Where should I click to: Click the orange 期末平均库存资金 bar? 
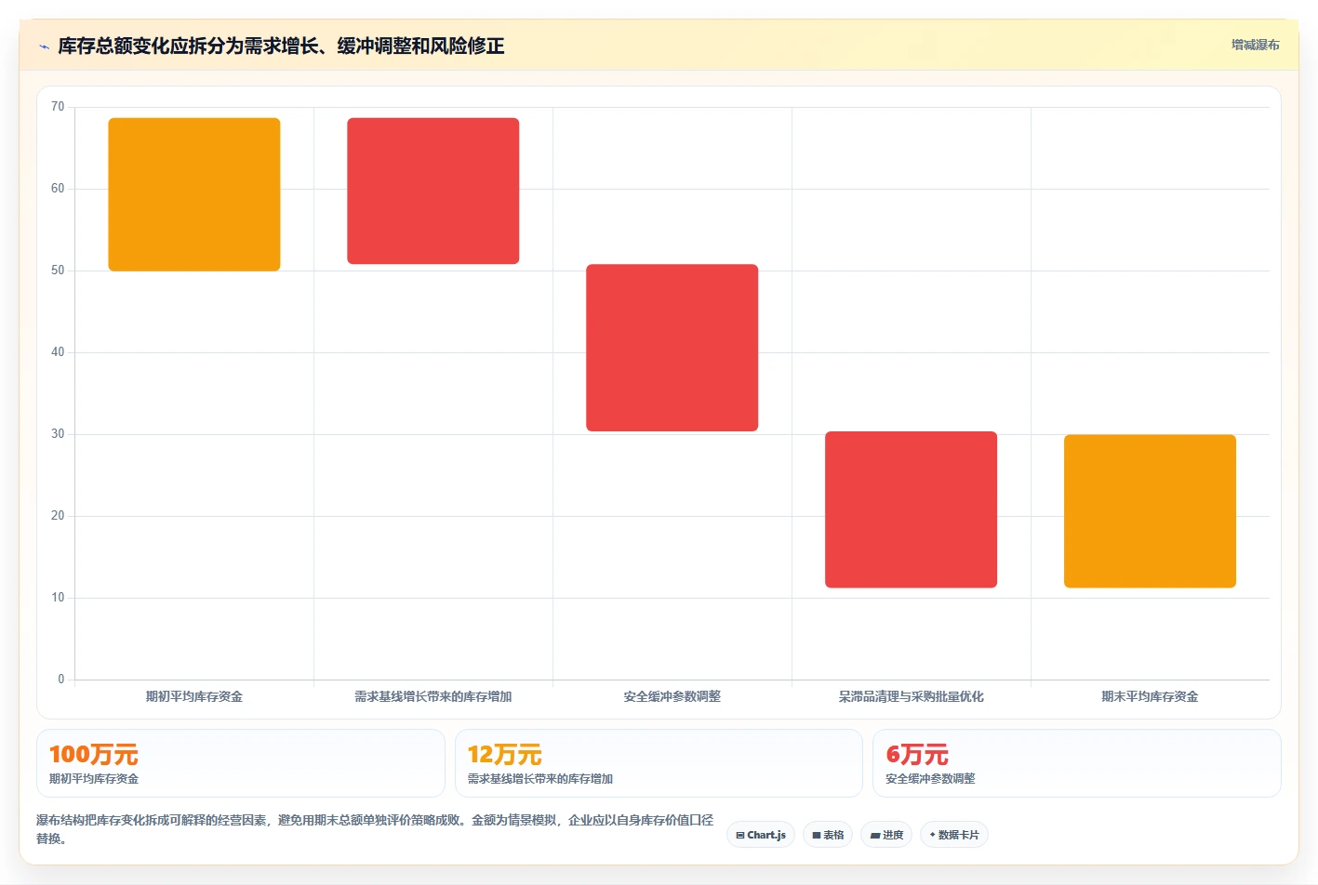click(x=1151, y=511)
